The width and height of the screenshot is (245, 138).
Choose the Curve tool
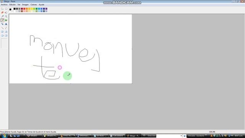pos(6,28)
